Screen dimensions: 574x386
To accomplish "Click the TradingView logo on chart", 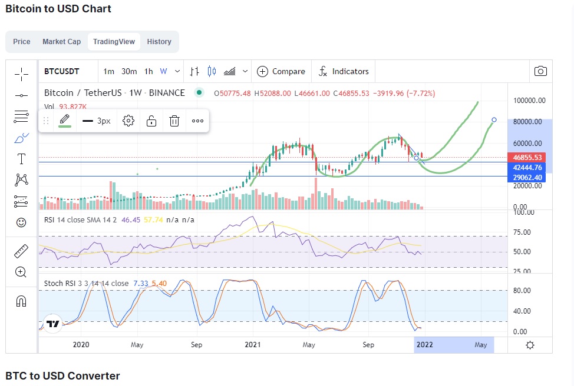I will coord(52,324).
